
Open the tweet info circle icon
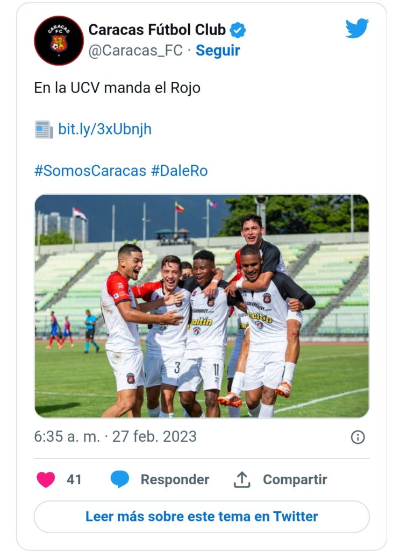tap(358, 437)
